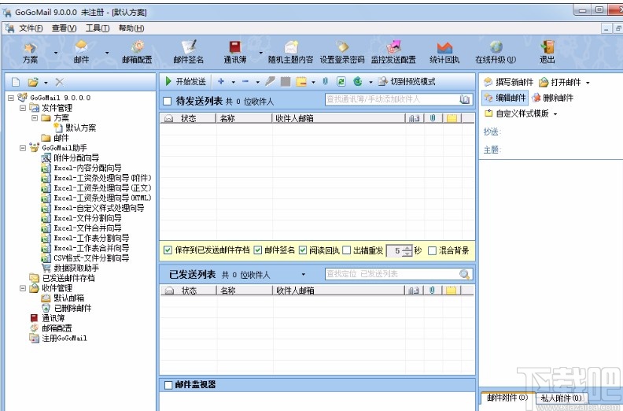
Task: Collapse the 发件管理 tree node
Action: pos(23,108)
